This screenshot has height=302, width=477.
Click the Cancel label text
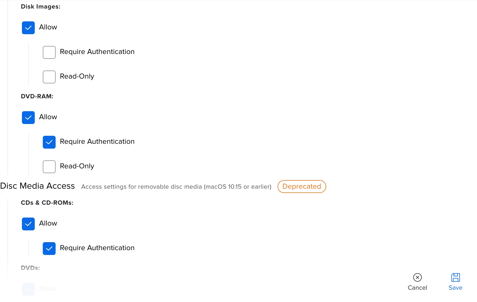coord(417,288)
